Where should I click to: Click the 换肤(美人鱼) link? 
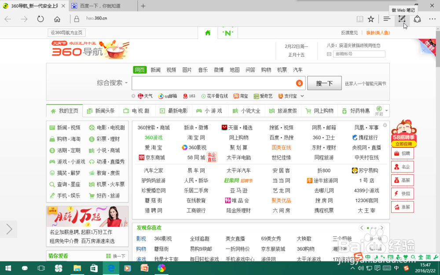(x=378, y=33)
